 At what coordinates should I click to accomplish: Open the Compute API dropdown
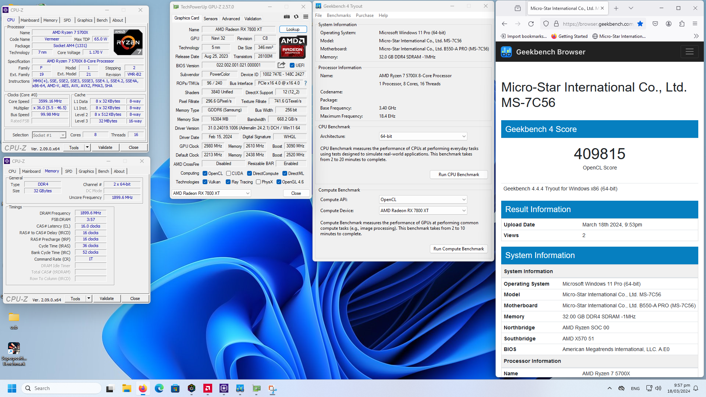(423, 200)
